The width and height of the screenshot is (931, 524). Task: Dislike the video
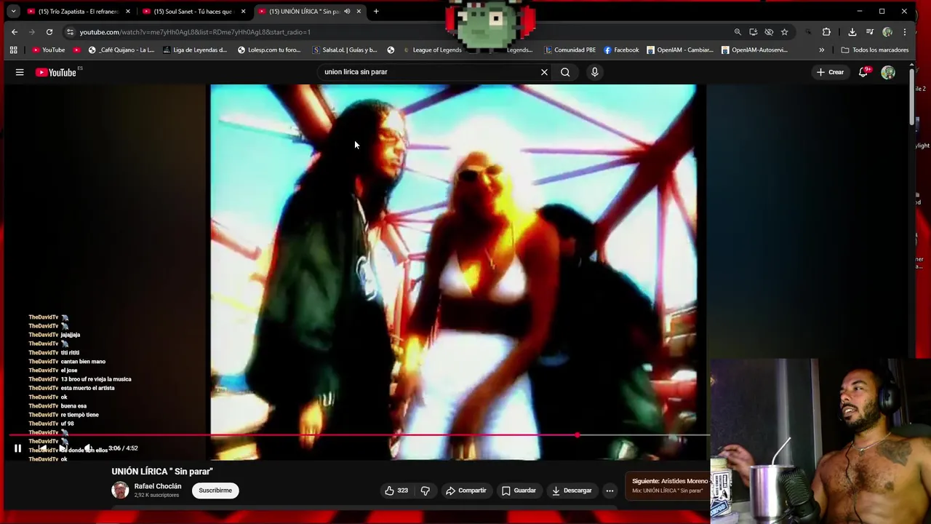pyautogui.click(x=425, y=491)
